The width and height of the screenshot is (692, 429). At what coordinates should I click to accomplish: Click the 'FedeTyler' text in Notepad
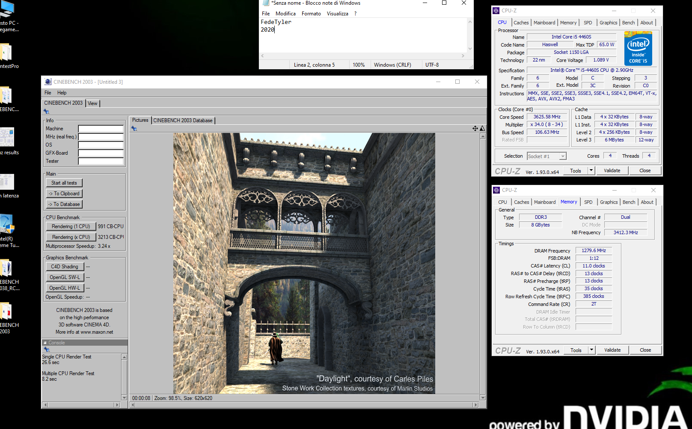click(x=276, y=22)
